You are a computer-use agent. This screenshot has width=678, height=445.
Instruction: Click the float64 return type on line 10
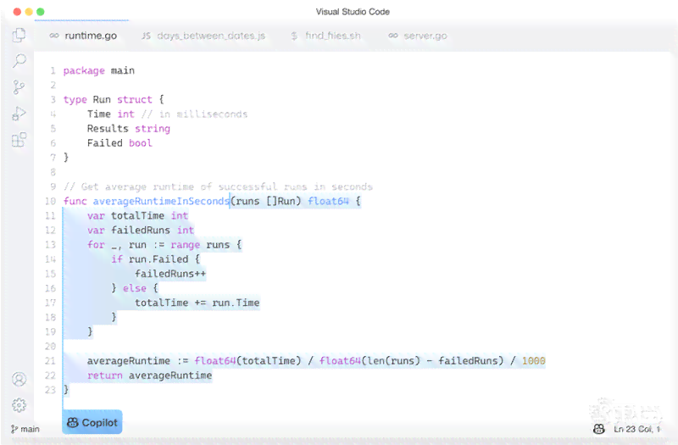pyautogui.click(x=328, y=201)
